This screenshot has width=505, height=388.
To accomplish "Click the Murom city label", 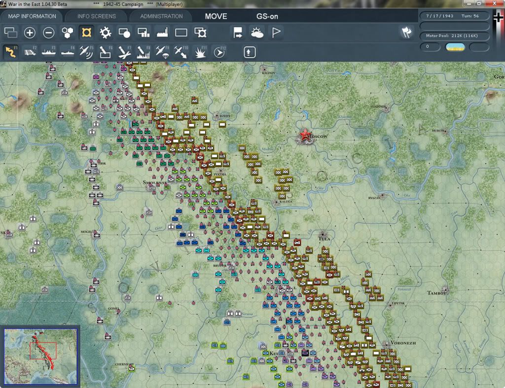I will click(438, 131).
